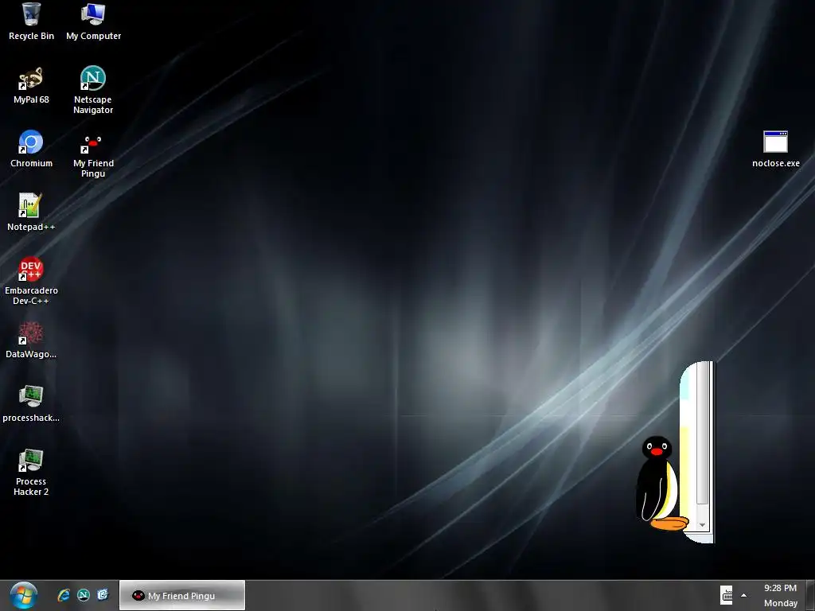Select the Recycle Bin desktop icon
Viewport: 815px width, 611px height.
[31, 21]
